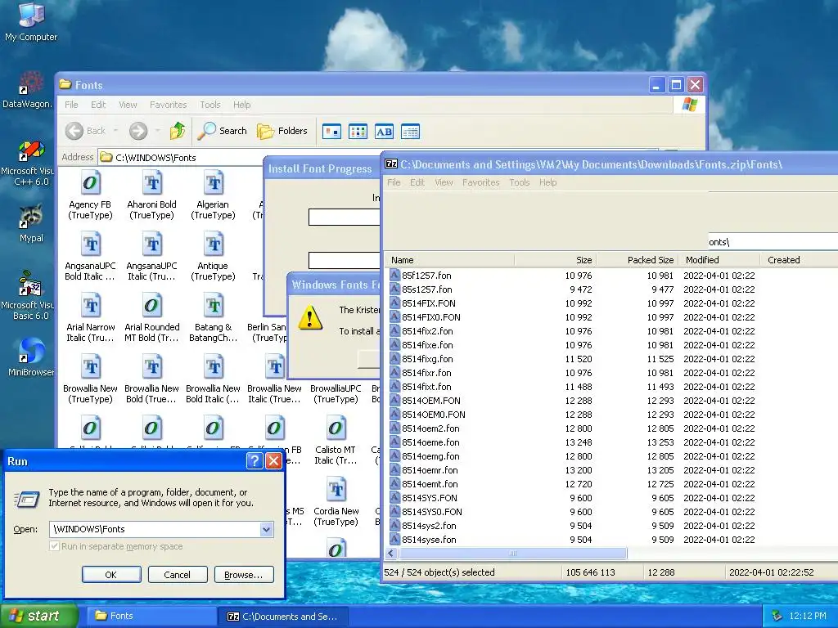Select Arial Rounded MT Bold font icon
The height and width of the screenshot is (628, 838).
151,318
